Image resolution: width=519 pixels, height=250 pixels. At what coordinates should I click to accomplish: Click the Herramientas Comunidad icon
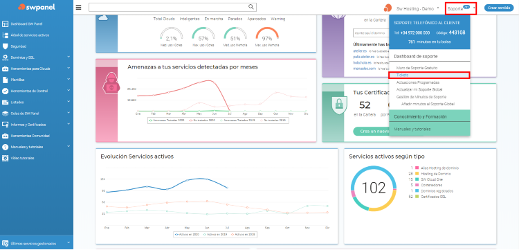[x=5, y=136]
